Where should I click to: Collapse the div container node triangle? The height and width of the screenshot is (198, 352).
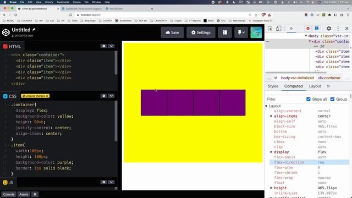(x=310, y=41)
